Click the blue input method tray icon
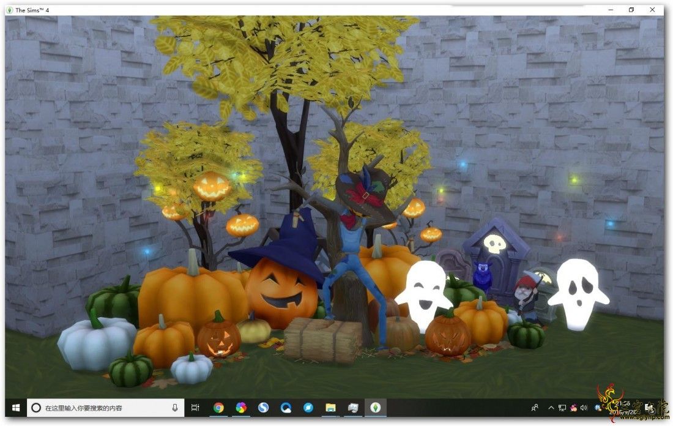Viewport: 673px width, 426px height. click(x=598, y=408)
